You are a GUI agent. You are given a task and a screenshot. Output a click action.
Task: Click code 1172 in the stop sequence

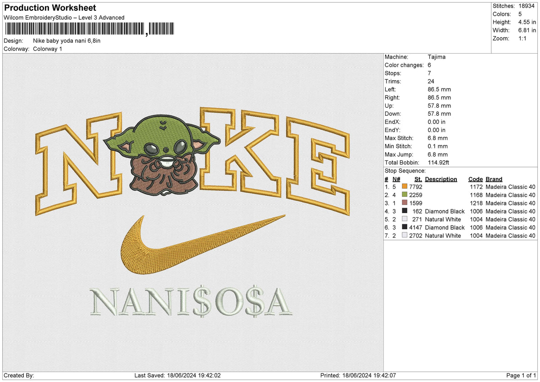pyautogui.click(x=476, y=187)
